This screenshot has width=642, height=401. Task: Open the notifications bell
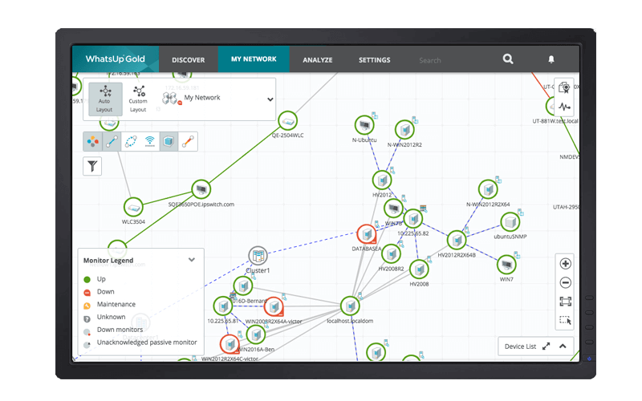tap(551, 59)
